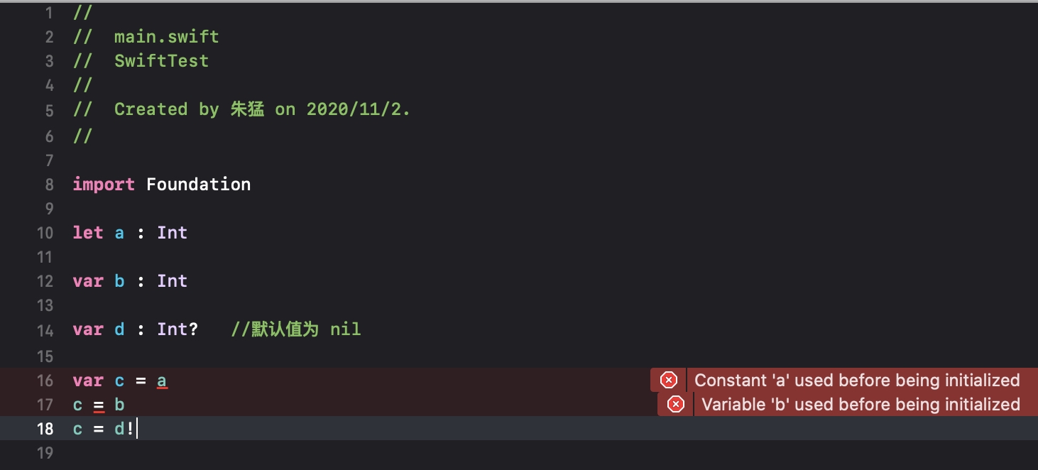This screenshot has height=470, width=1038.
Task: Click the 'SwiftTest' header comment
Action: tap(161, 61)
